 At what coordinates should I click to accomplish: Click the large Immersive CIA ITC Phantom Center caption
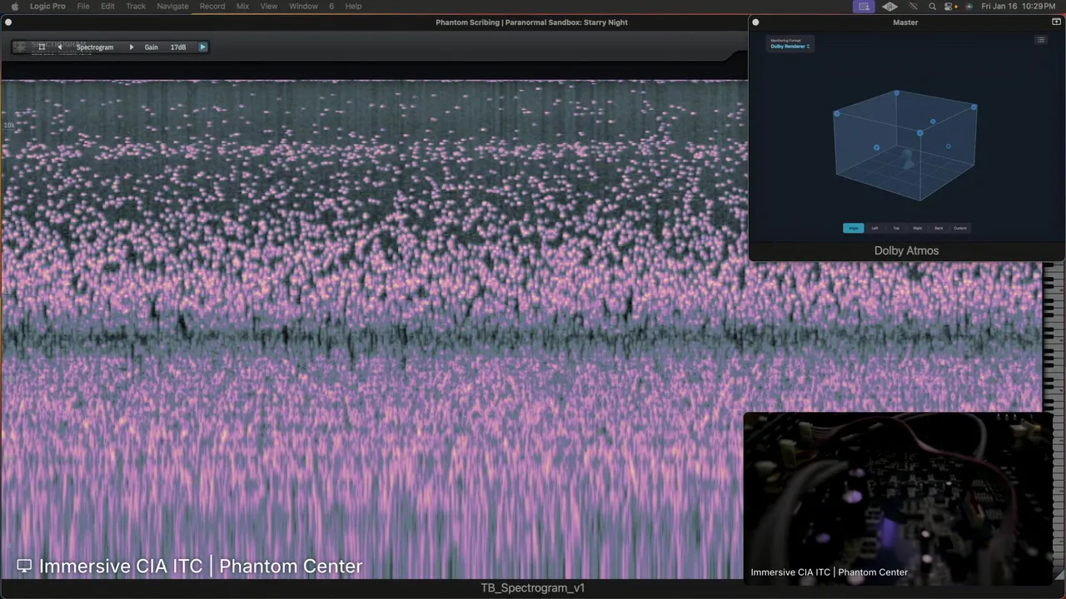pos(201,567)
